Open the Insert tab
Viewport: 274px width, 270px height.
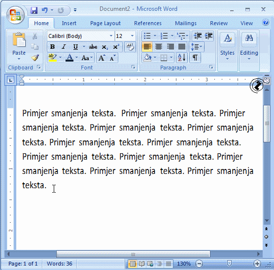pos(69,23)
